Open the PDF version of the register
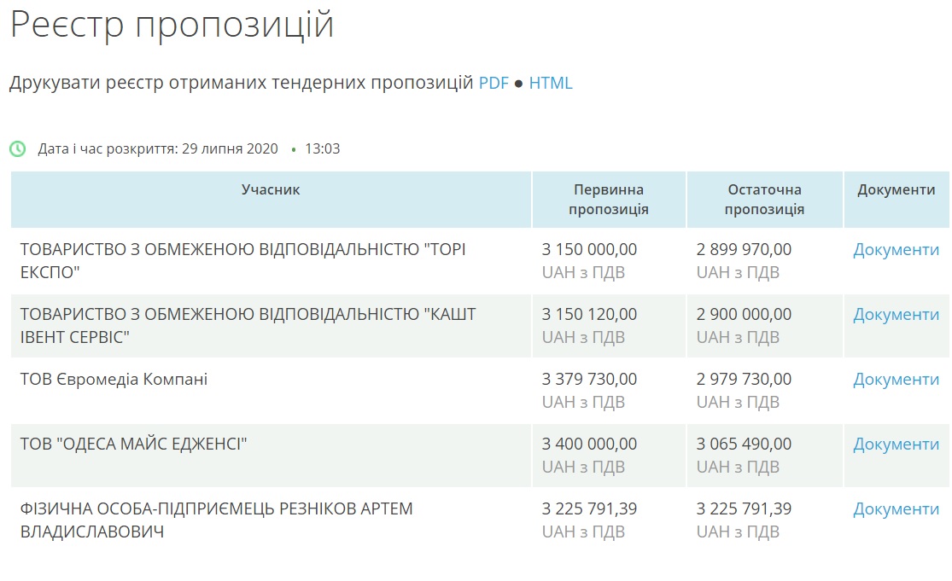Viewport: 952px width, 581px height. click(494, 83)
